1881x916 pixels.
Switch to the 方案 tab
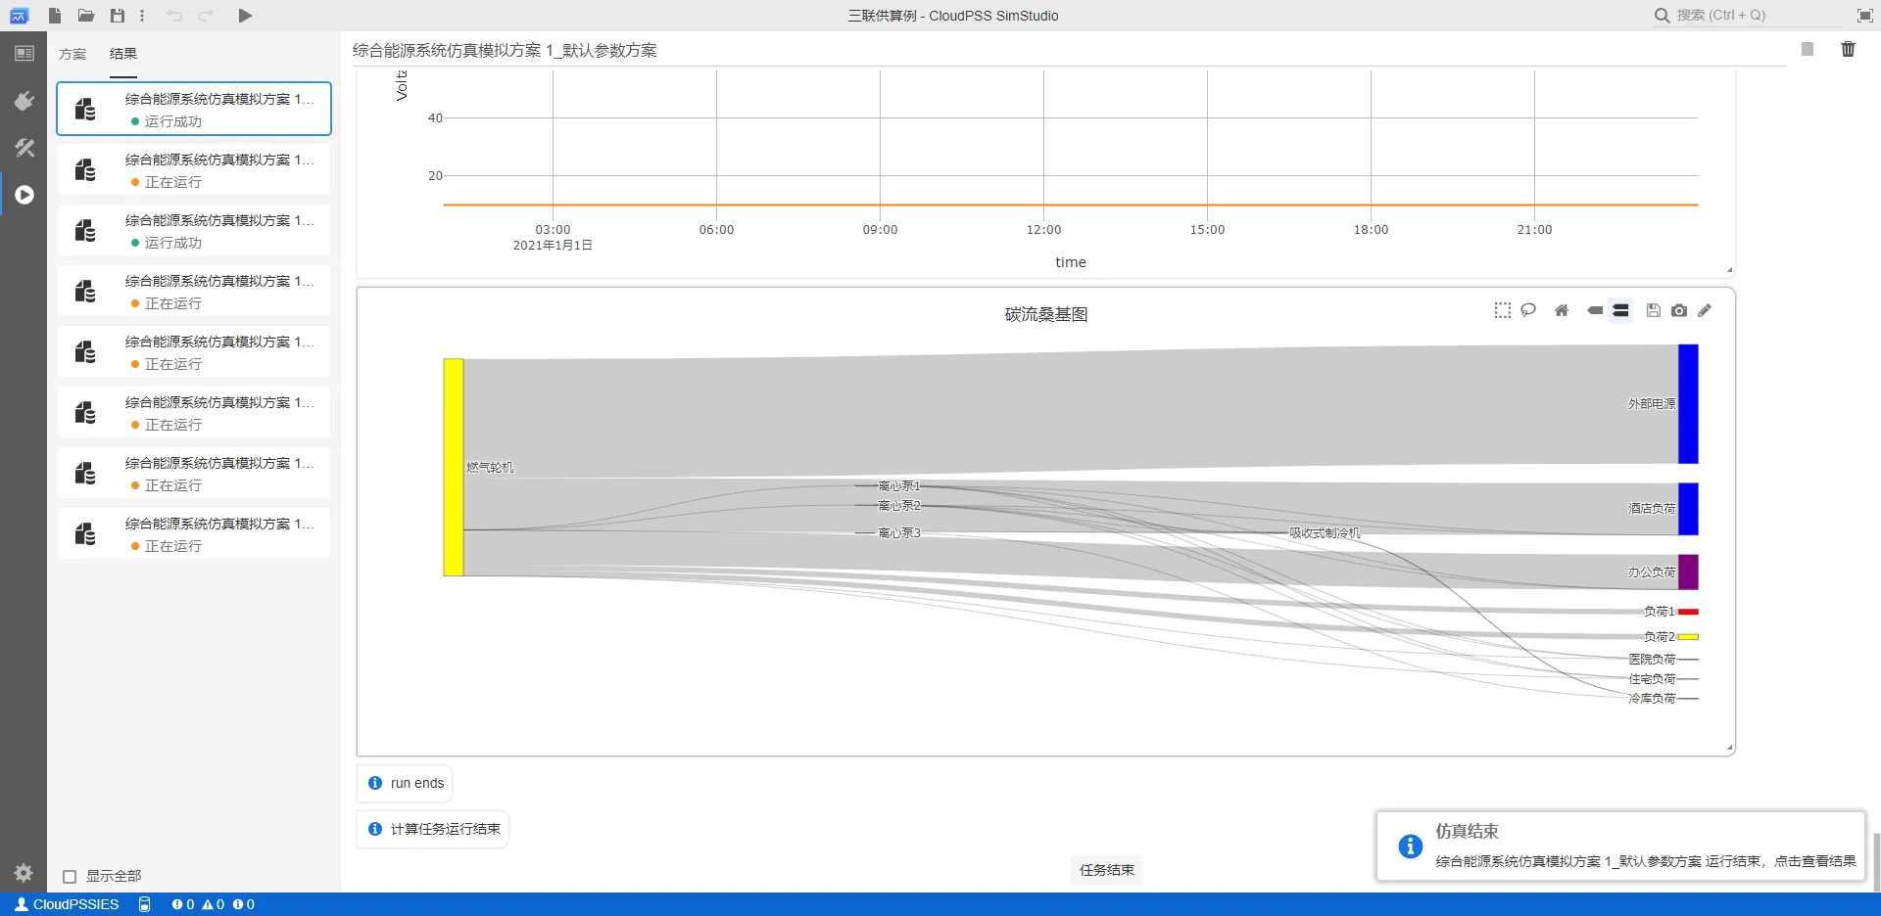72,55
